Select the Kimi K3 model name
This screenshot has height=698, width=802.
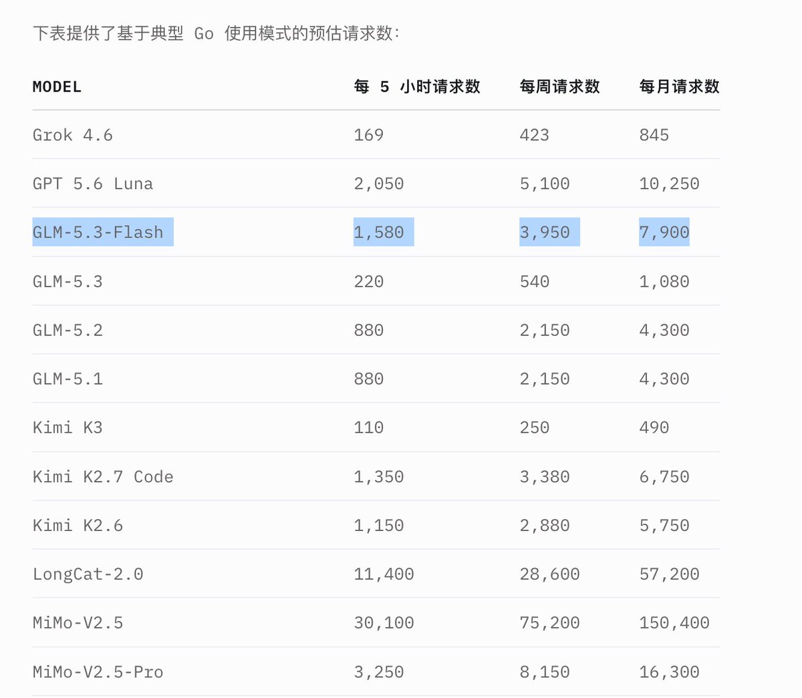coord(68,427)
